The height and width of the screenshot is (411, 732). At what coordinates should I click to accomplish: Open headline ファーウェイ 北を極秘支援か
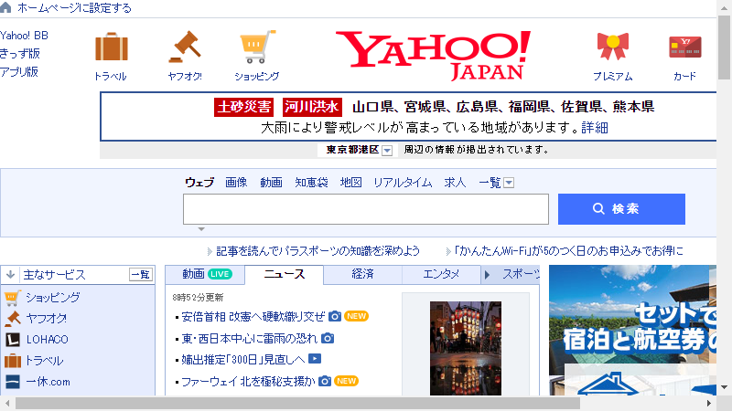tap(248, 381)
